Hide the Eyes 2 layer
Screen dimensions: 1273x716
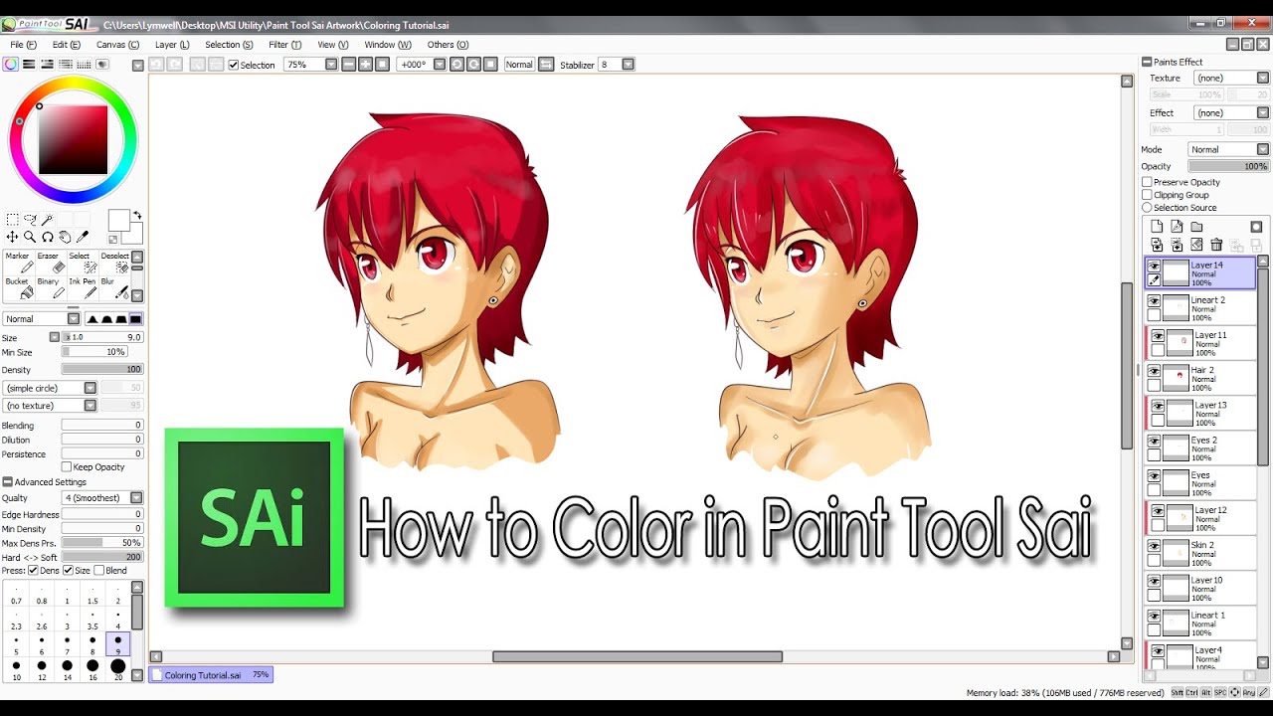1155,441
